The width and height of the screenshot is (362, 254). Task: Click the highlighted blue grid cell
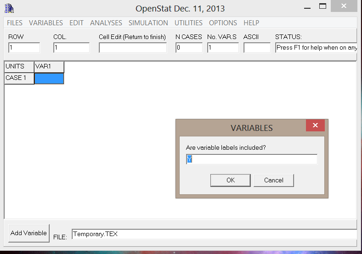pyautogui.click(x=49, y=79)
